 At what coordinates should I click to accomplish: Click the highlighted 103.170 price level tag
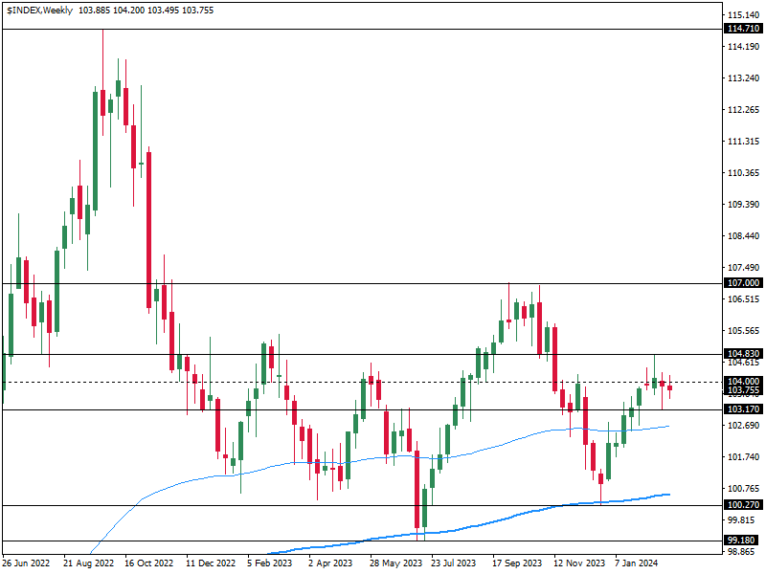[x=744, y=409]
